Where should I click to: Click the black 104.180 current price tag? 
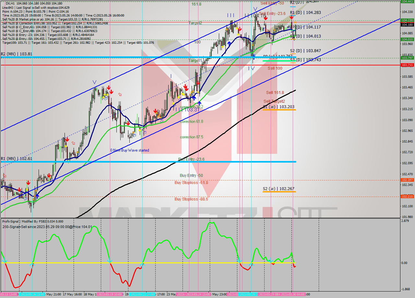coord(407,24)
